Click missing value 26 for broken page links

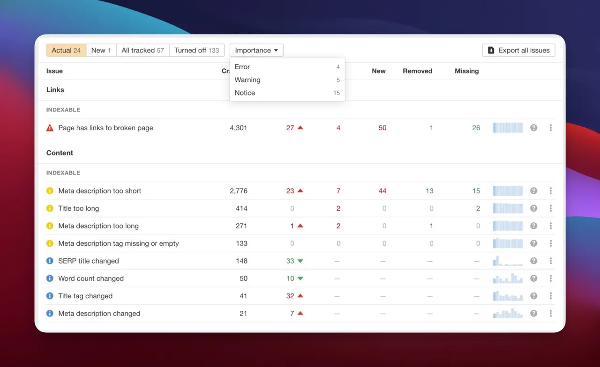(x=476, y=128)
